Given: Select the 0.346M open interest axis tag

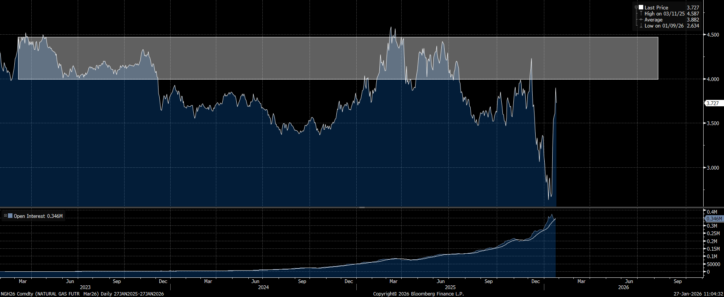Looking at the screenshot, I should pos(714,219).
